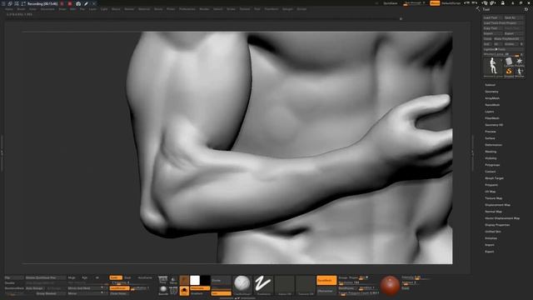Open the stroke type picker
Viewport: 533px width, 300px height.
(263, 285)
